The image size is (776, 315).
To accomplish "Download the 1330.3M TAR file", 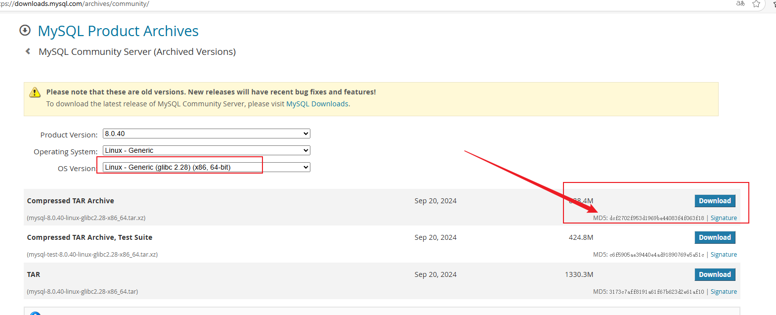I will coord(715,274).
